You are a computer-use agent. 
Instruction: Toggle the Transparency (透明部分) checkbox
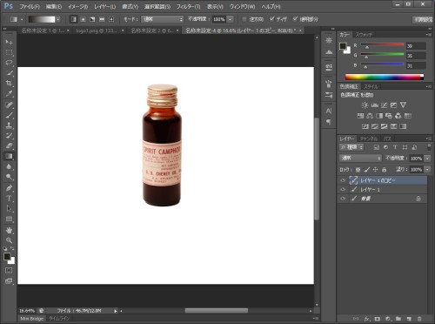[x=295, y=19]
